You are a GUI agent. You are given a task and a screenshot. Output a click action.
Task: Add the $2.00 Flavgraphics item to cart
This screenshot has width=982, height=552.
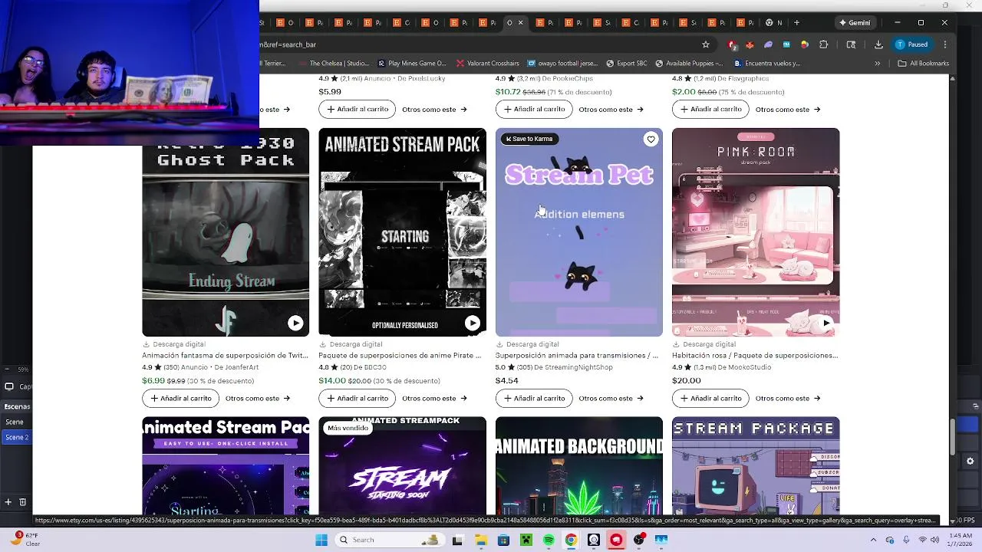[710, 109]
